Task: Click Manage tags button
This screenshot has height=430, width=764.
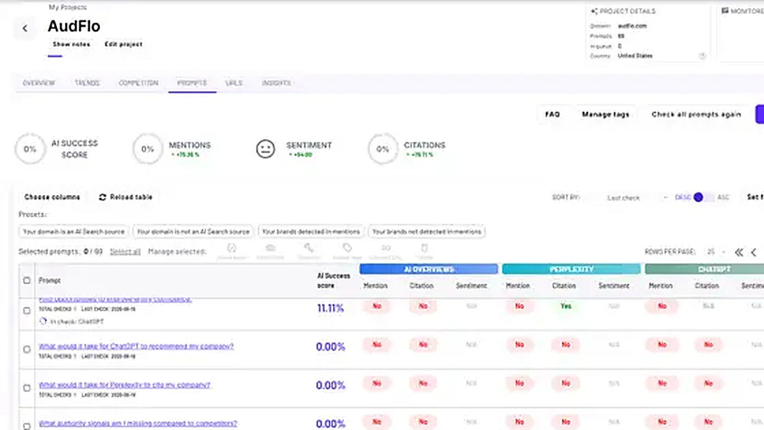Action: 605,114
